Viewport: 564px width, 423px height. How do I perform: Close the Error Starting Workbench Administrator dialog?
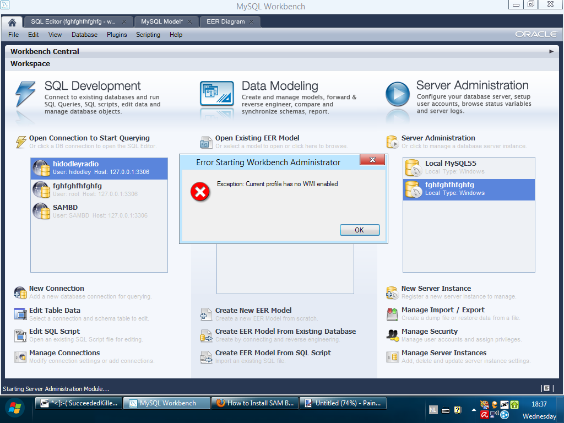click(x=372, y=160)
